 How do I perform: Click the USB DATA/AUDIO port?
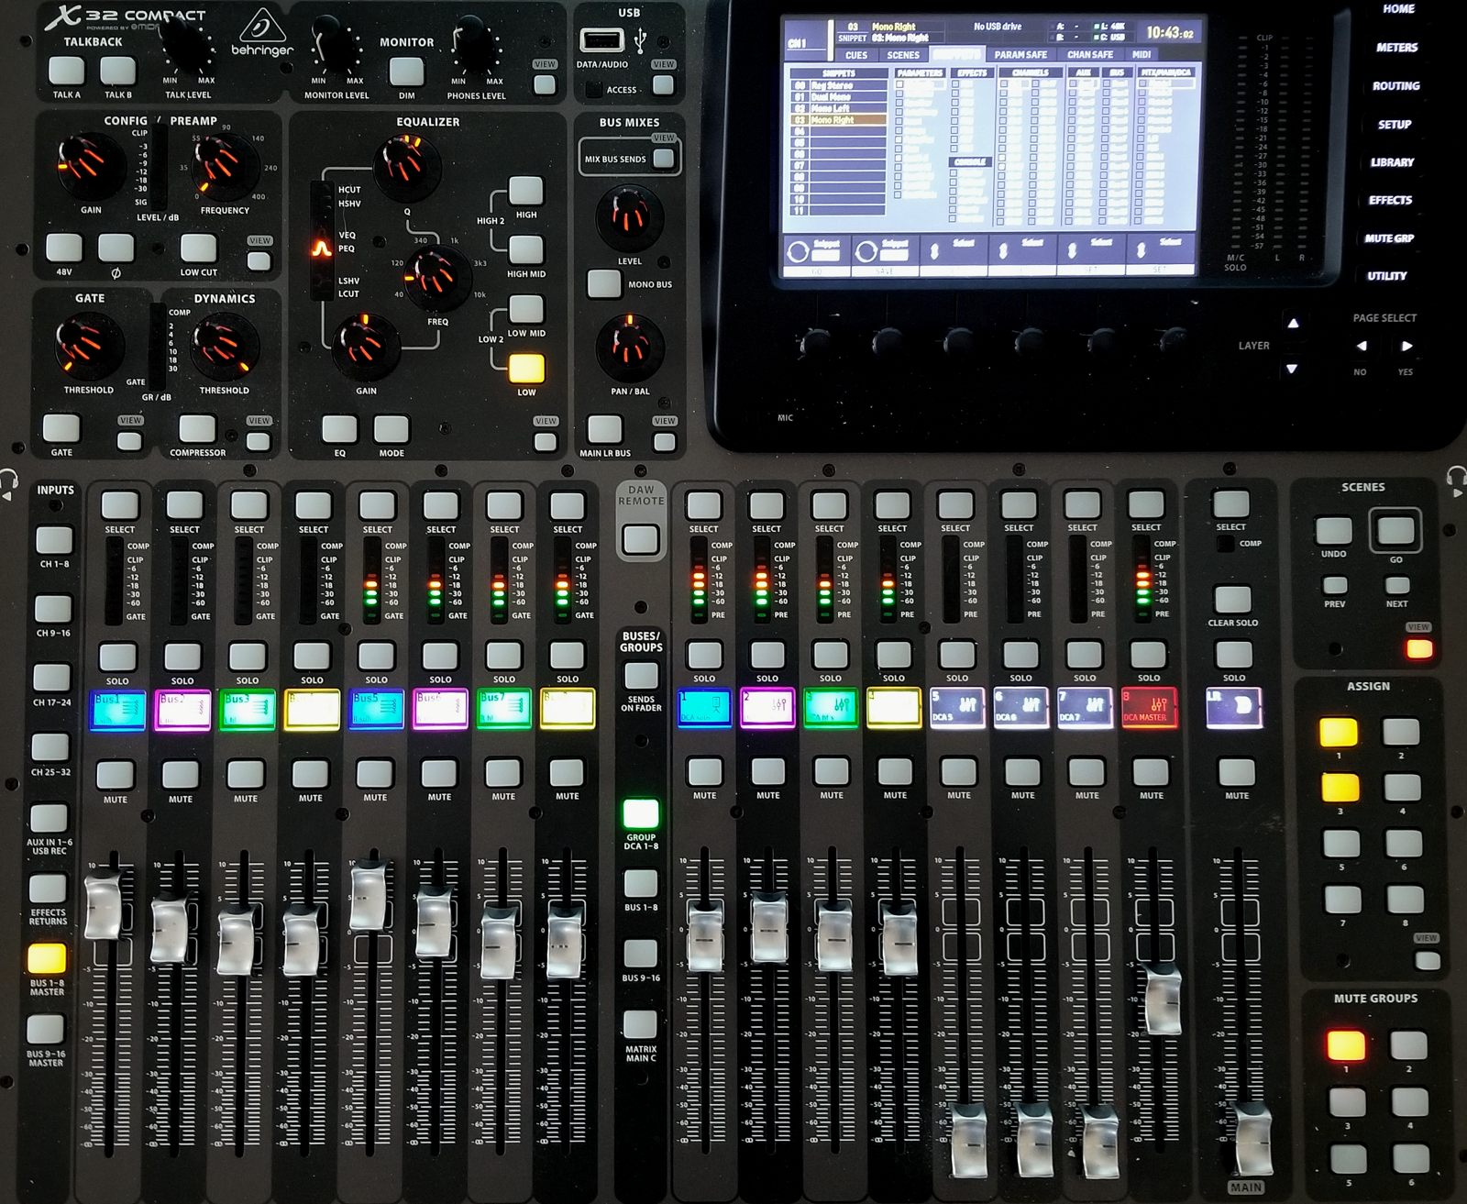pos(602,40)
